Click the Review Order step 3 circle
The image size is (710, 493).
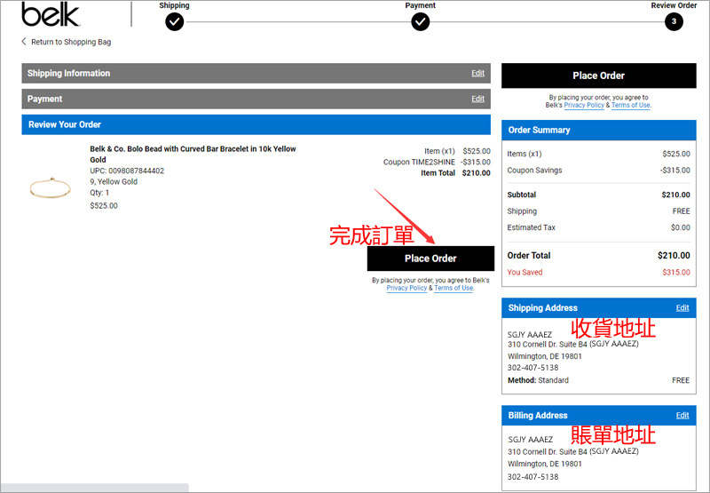click(x=674, y=21)
